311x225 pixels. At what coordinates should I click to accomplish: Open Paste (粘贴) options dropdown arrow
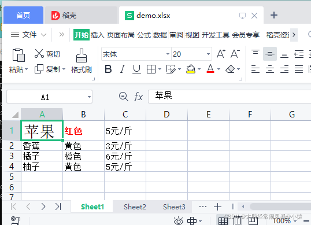26,69
